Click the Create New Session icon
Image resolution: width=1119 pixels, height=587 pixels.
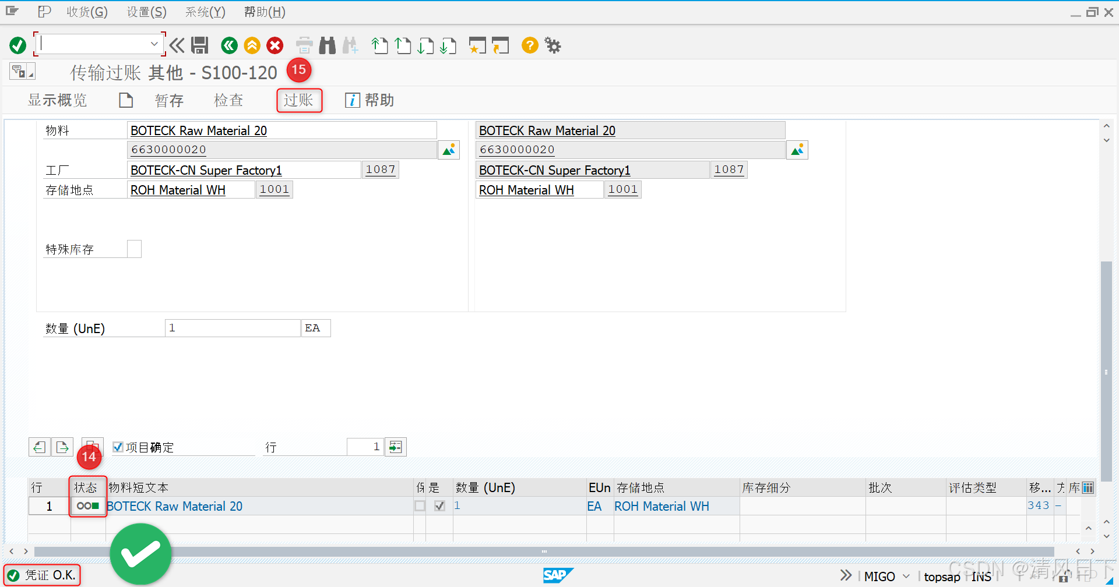point(477,45)
